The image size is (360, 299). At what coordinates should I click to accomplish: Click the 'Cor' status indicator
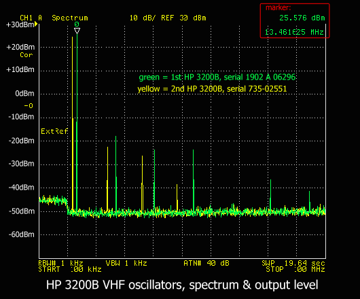[26, 55]
